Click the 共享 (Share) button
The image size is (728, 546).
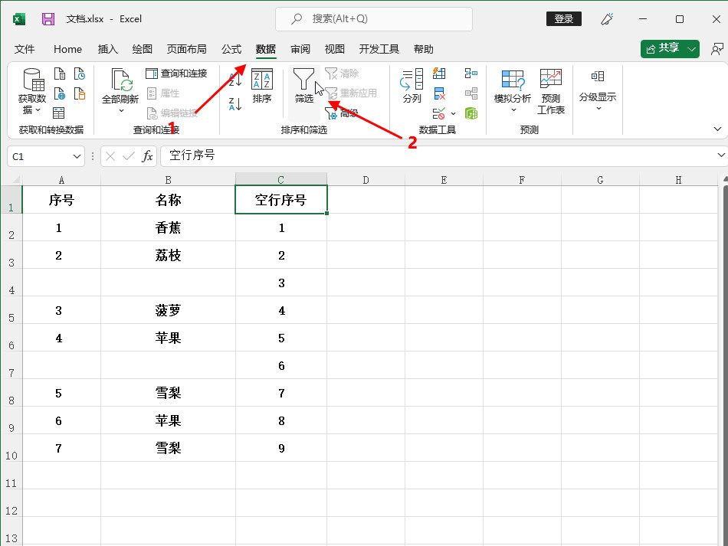click(x=670, y=48)
